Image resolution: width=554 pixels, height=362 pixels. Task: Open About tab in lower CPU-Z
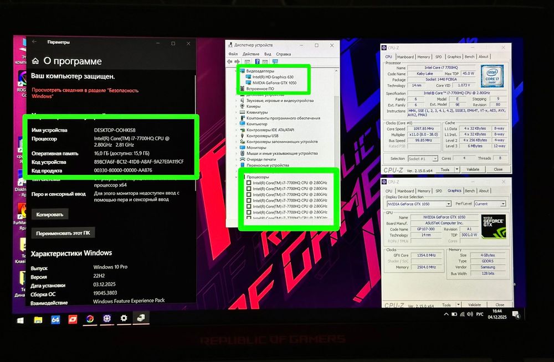tap(484, 191)
